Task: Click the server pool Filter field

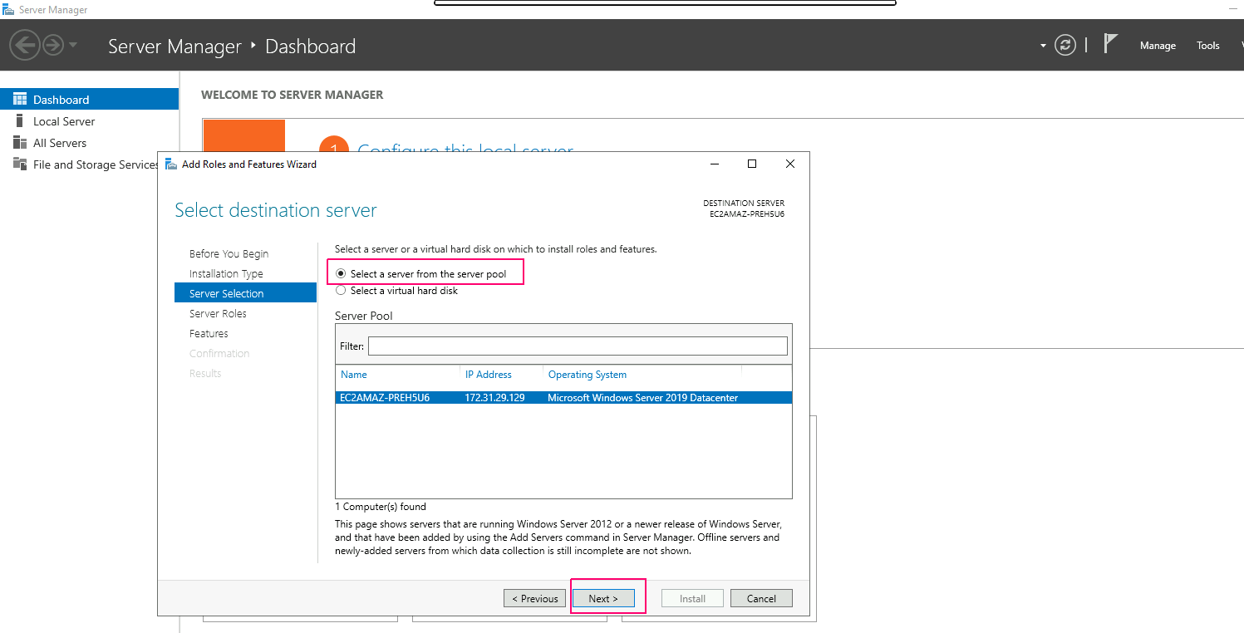Action: [578, 346]
